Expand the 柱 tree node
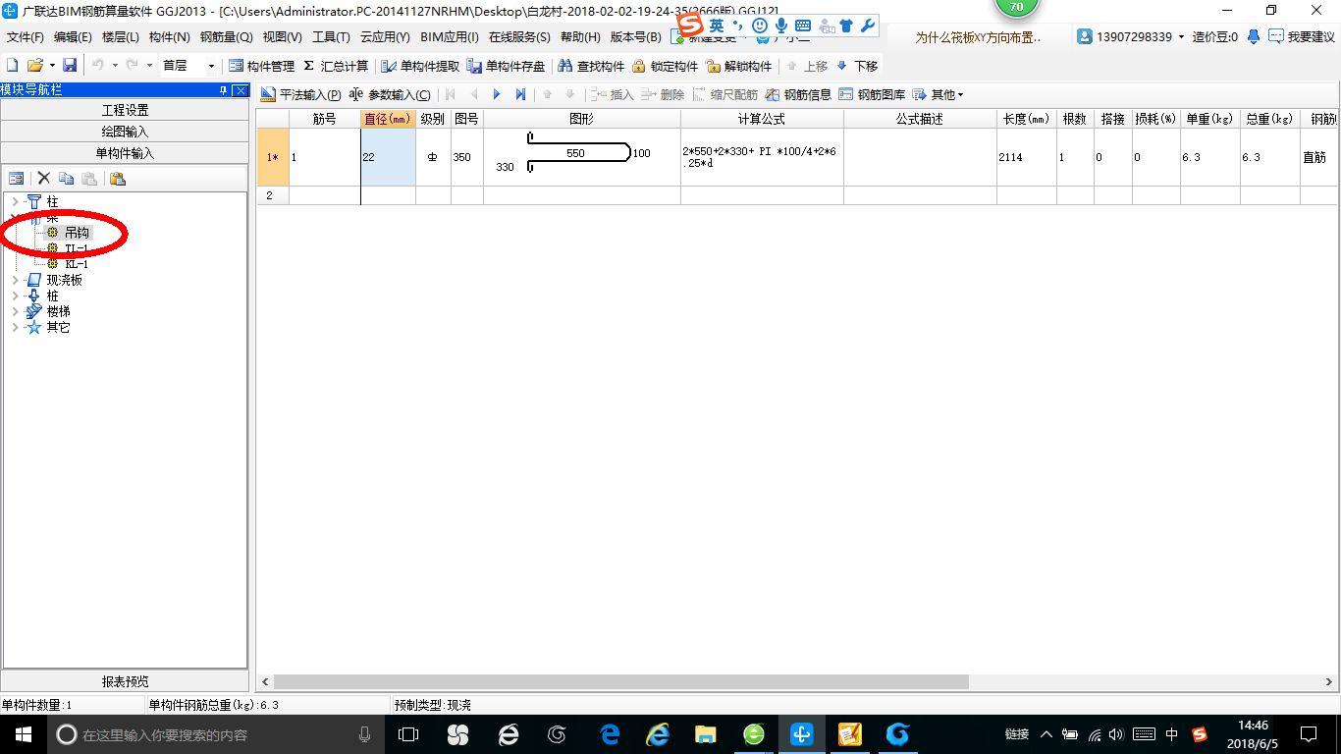 coord(15,201)
